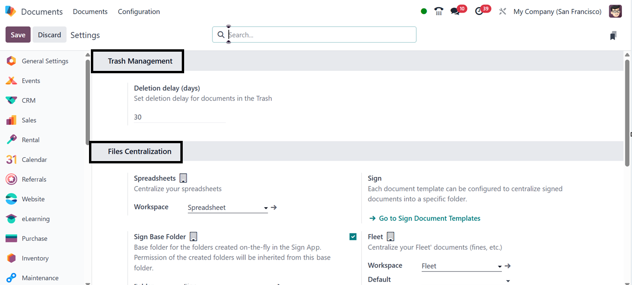Viewport: 632px width, 285px height.
Task: Click the Documents app logo icon
Action: 10,11
